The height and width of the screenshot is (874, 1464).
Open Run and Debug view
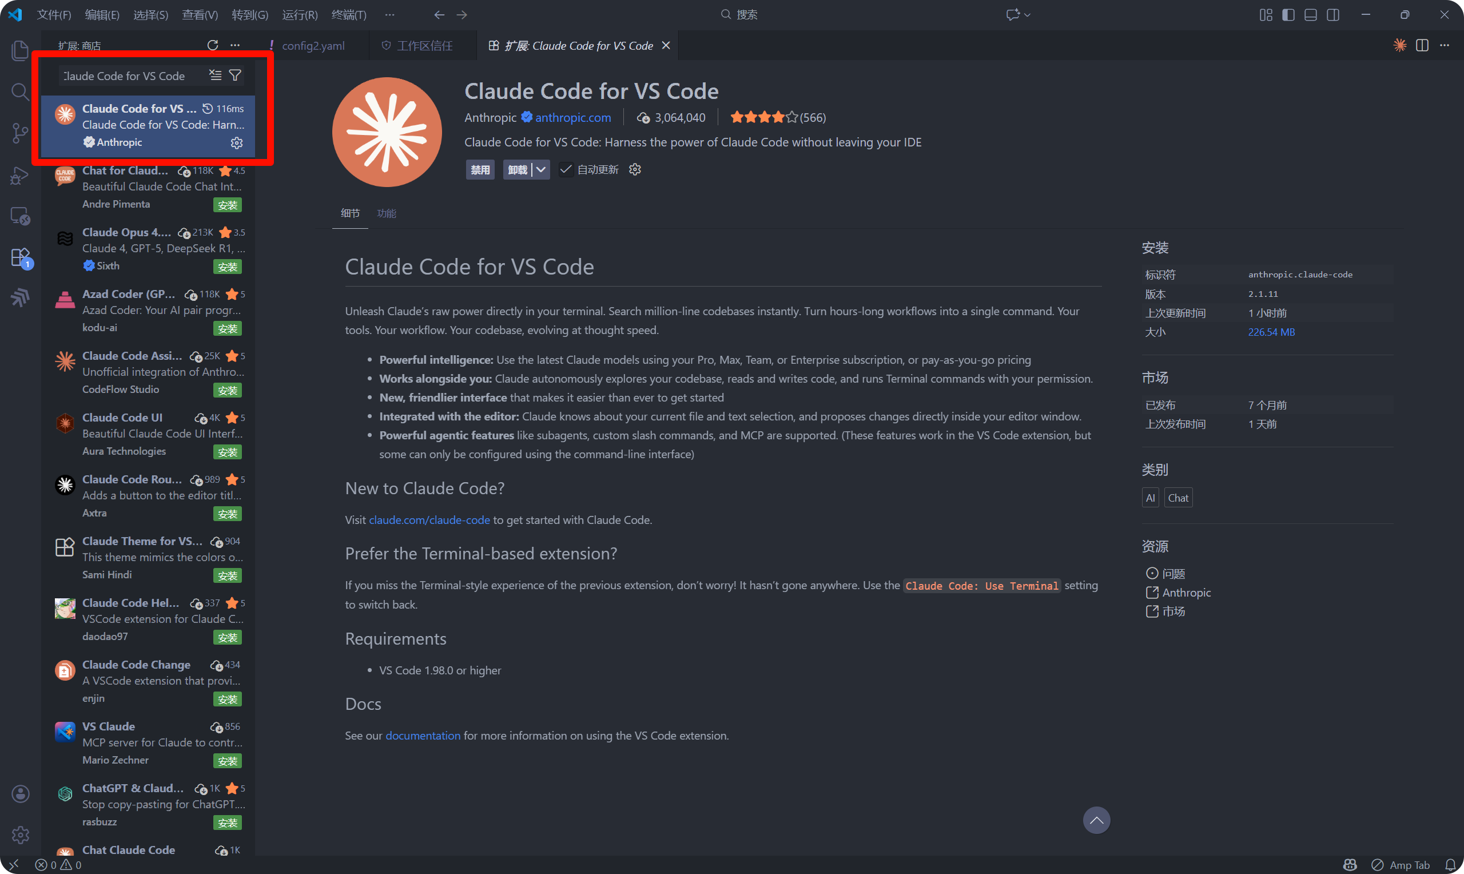click(20, 175)
